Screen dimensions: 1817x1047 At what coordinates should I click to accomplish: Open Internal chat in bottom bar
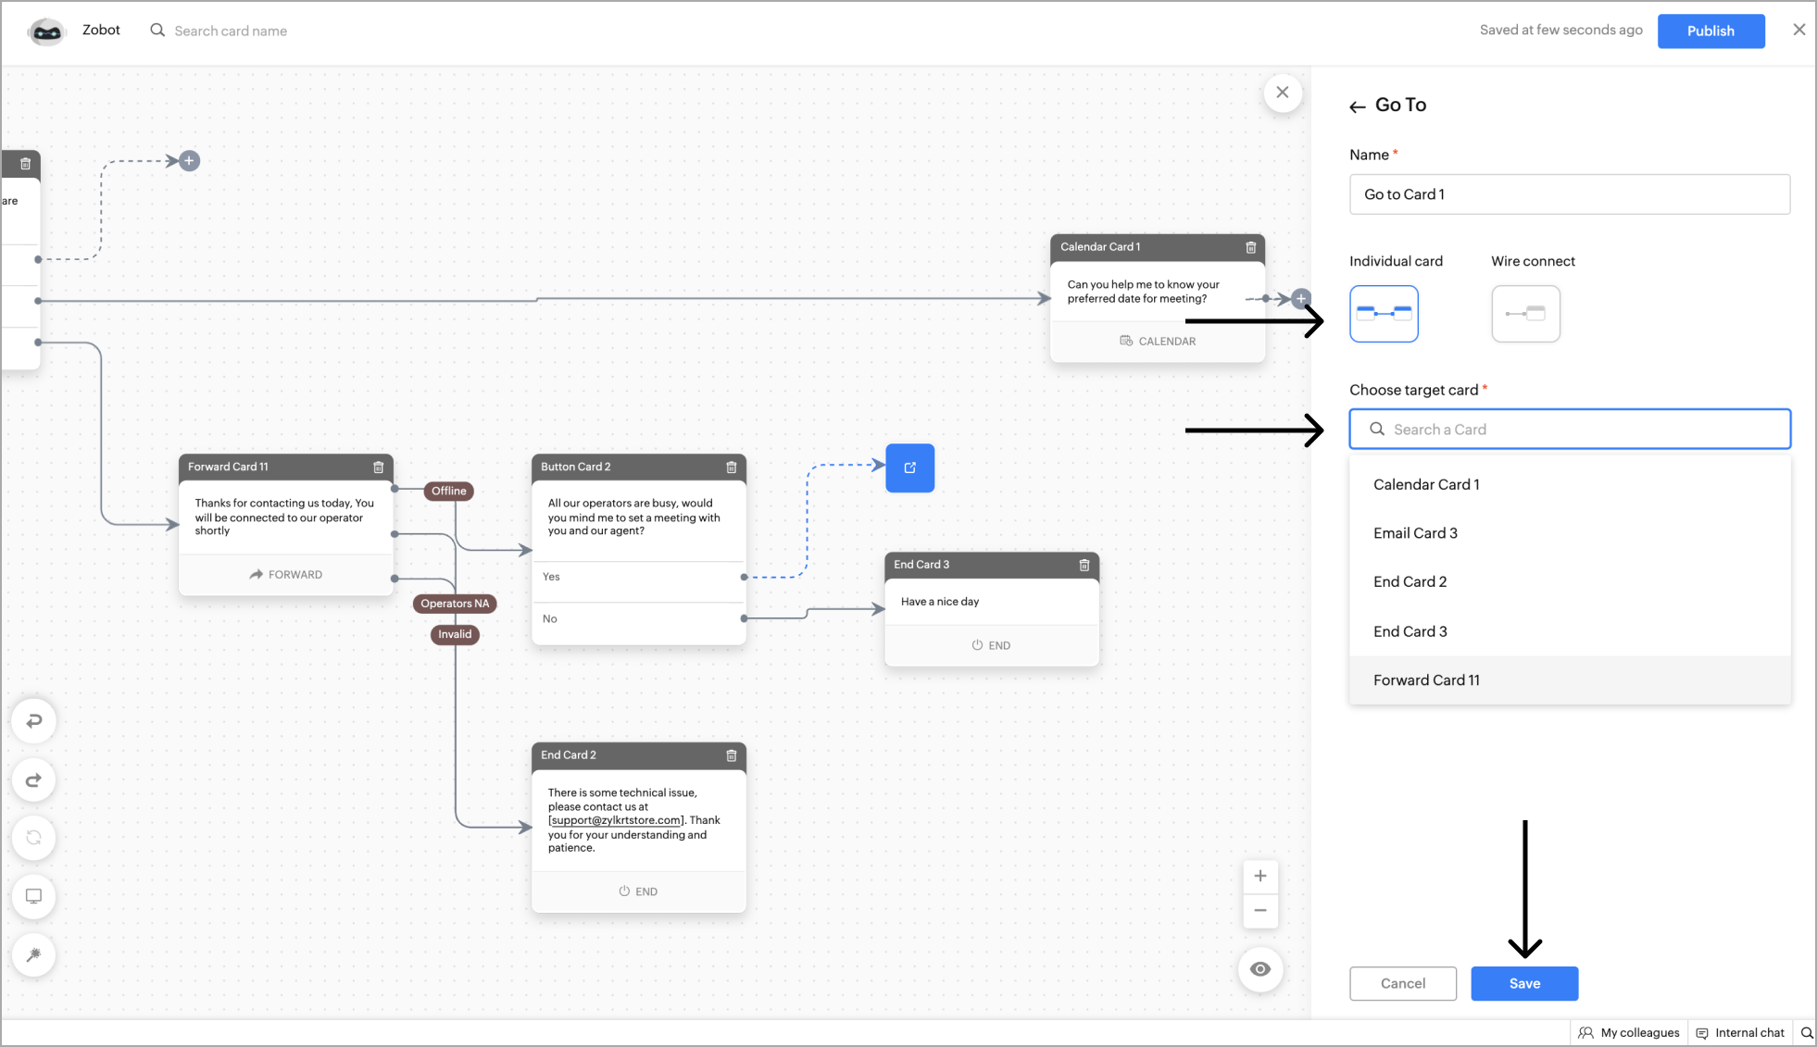(x=1740, y=1033)
